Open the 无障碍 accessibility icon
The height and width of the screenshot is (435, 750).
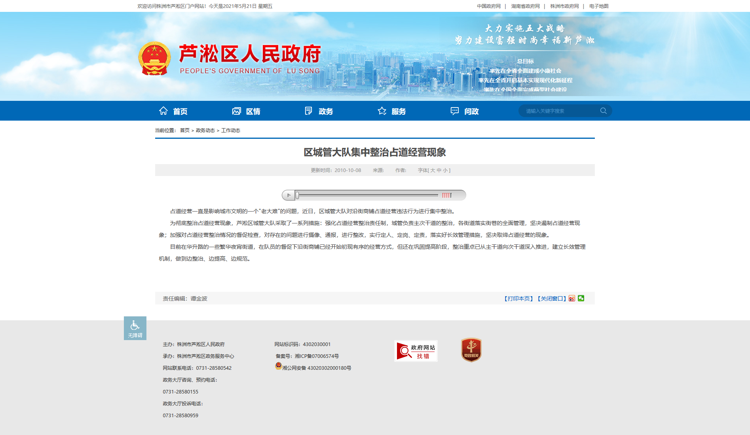click(135, 328)
